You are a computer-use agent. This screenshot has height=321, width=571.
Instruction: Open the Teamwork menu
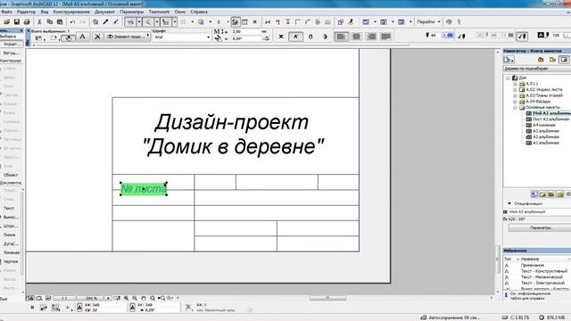[x=159, y=12]
